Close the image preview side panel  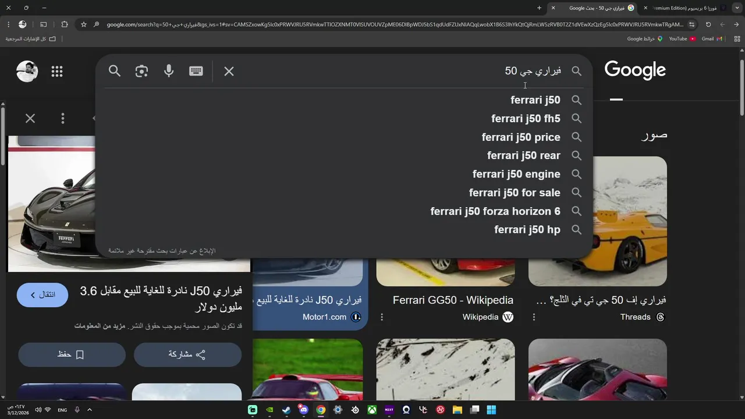[30, 119]
